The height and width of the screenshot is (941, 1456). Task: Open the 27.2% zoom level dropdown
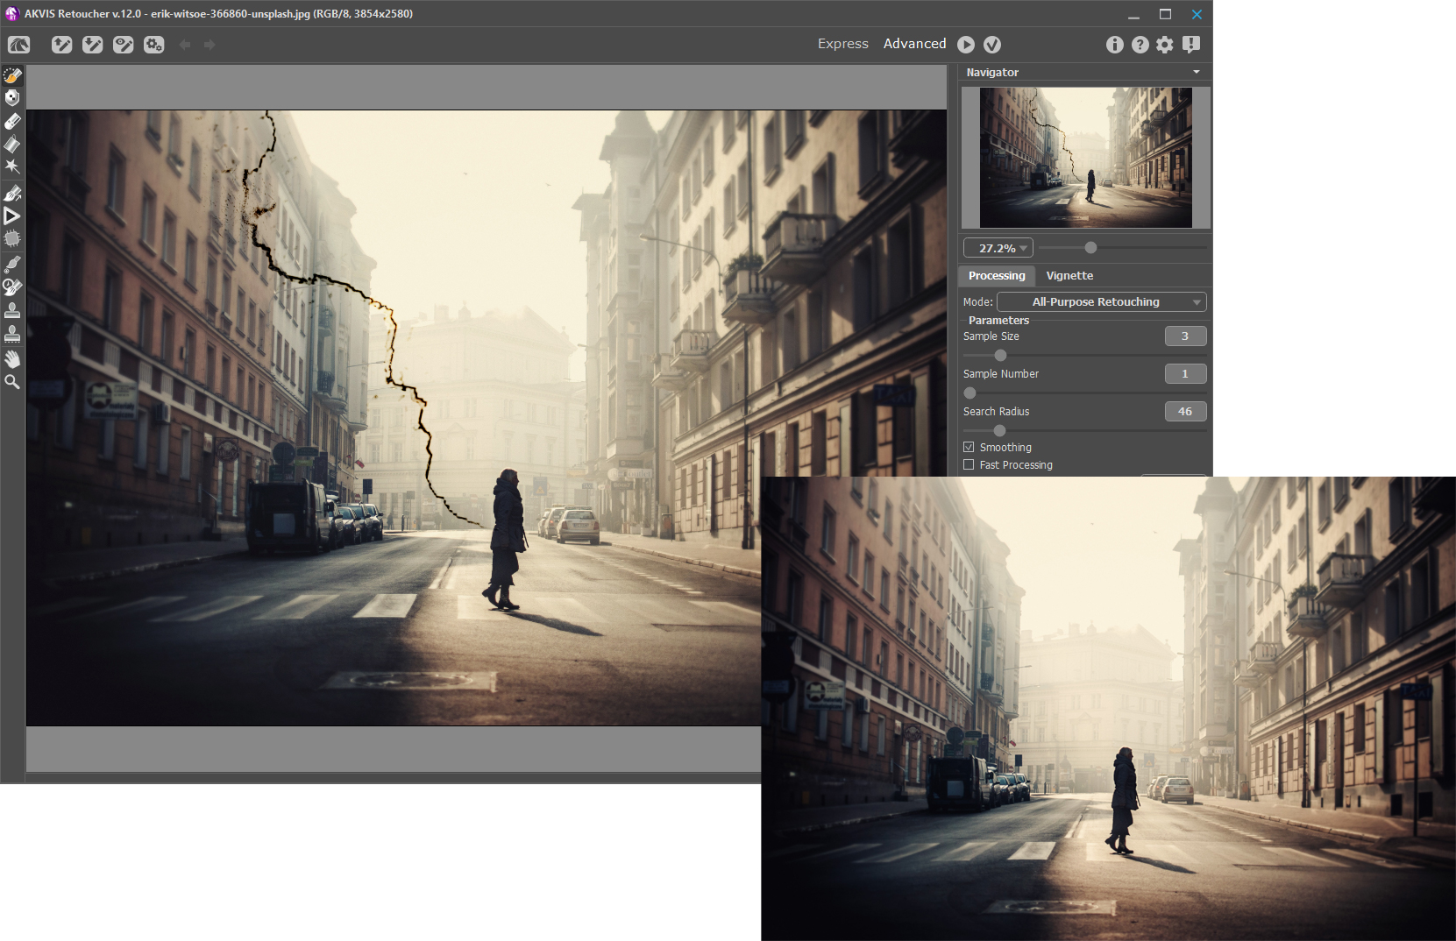point(998,248)
